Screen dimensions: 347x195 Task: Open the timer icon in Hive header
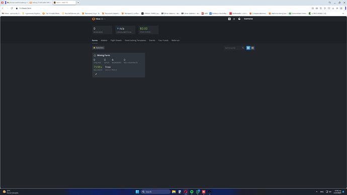coord(239,19)
